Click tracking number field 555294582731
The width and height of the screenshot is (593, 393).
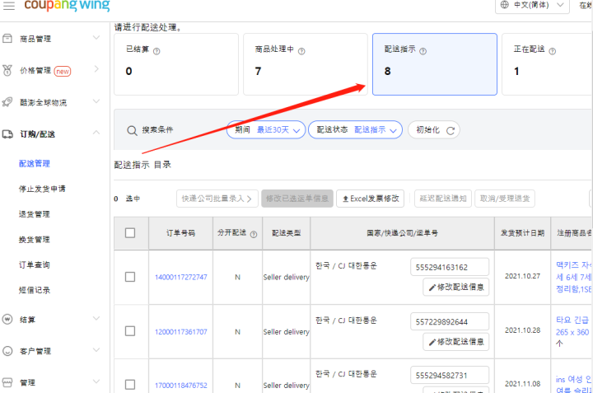click(450, 375)
